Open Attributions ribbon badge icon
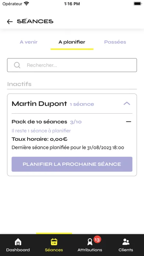Viewport: 144px width, 256px height. pos(90,242)
